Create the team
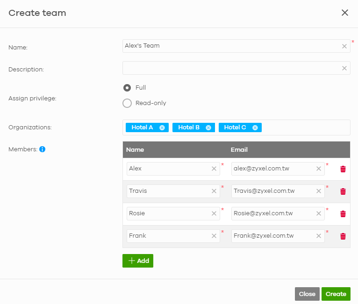 tap(336, 294)
